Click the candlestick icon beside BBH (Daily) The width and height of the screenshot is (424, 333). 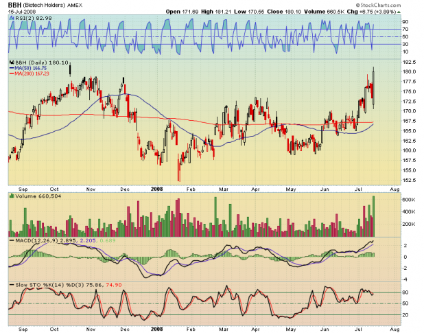(x=12, y=62)
